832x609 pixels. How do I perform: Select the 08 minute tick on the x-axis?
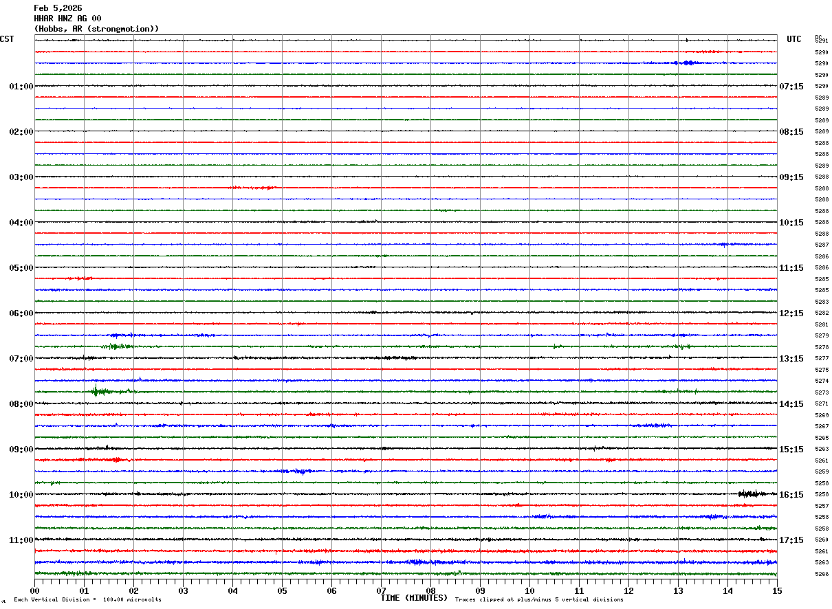(x=430, y=590)
